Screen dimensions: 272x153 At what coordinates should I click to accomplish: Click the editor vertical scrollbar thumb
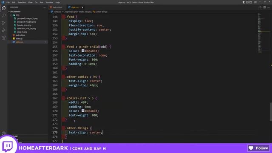[x=271, y=111]
